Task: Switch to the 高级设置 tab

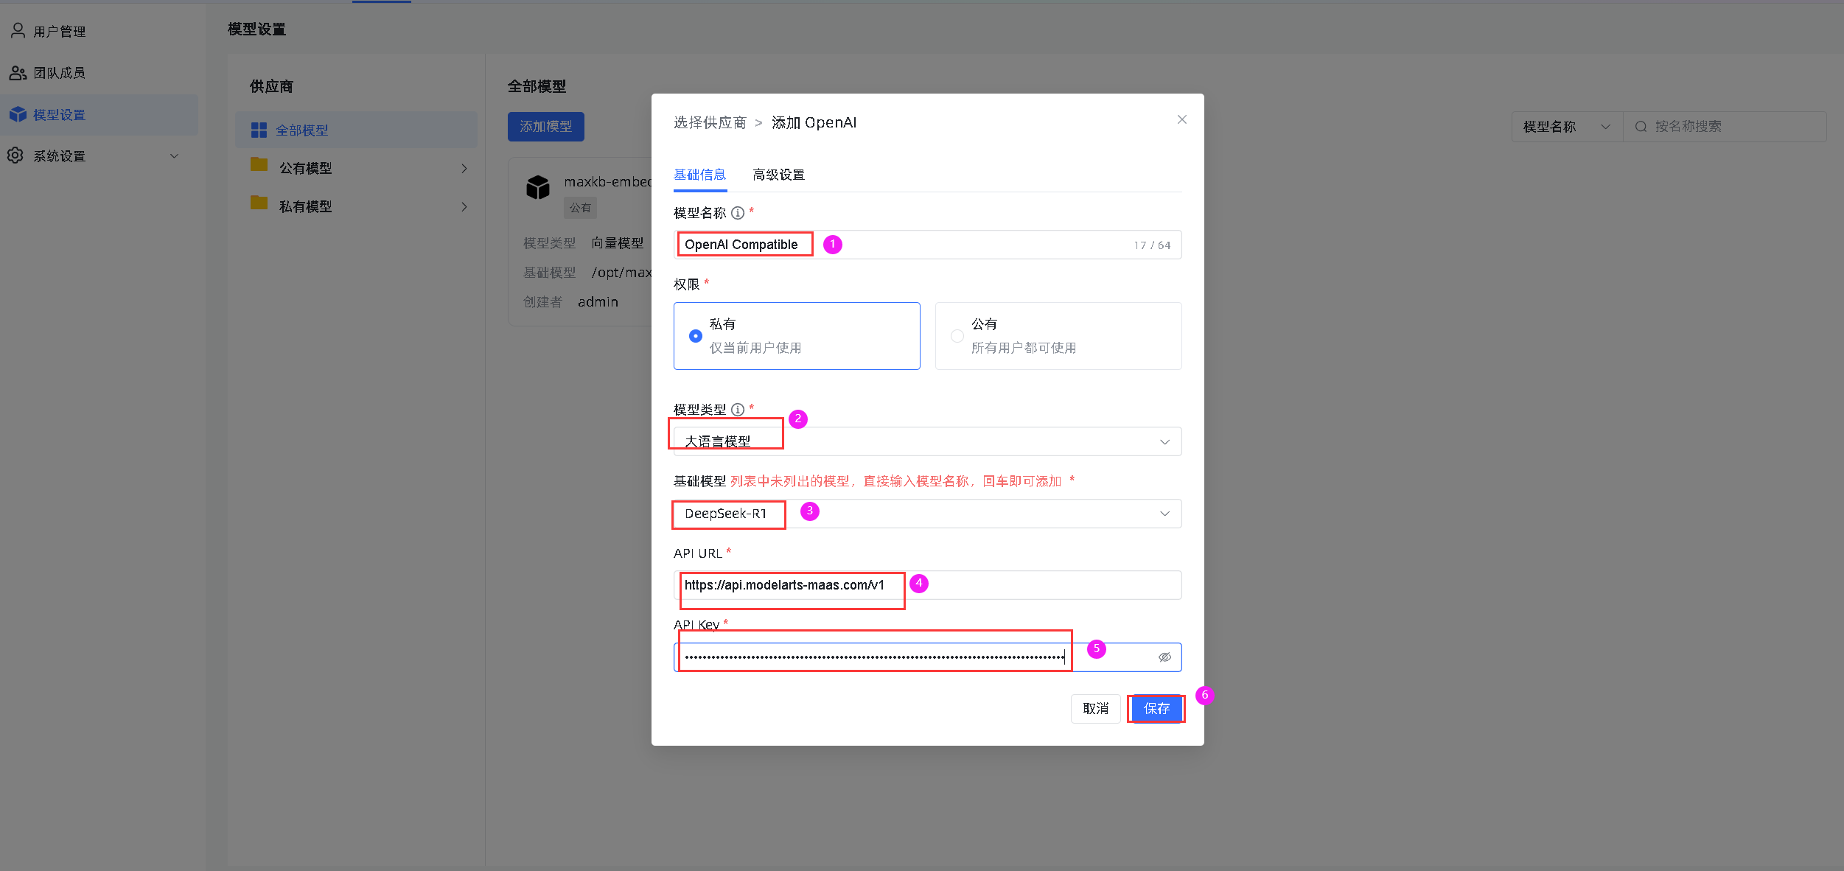Action: (x=778, y=175)
